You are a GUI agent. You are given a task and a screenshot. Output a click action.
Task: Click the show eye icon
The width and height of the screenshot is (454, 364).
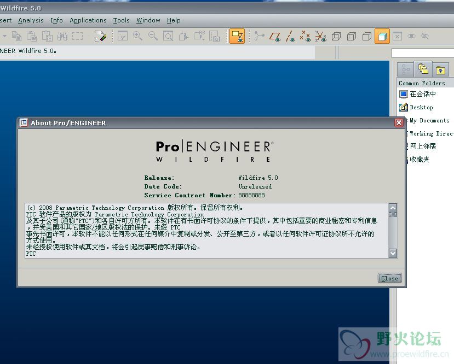411,36
